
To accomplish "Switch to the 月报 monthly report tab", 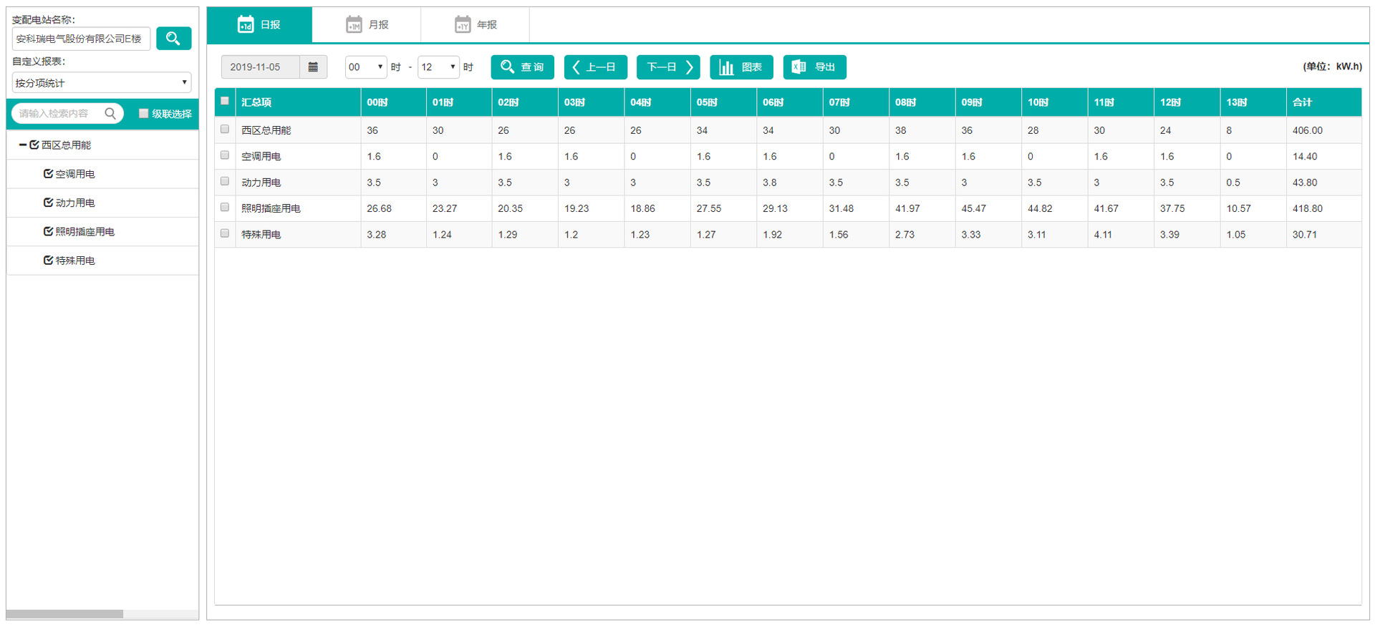I will coord(367,25).
